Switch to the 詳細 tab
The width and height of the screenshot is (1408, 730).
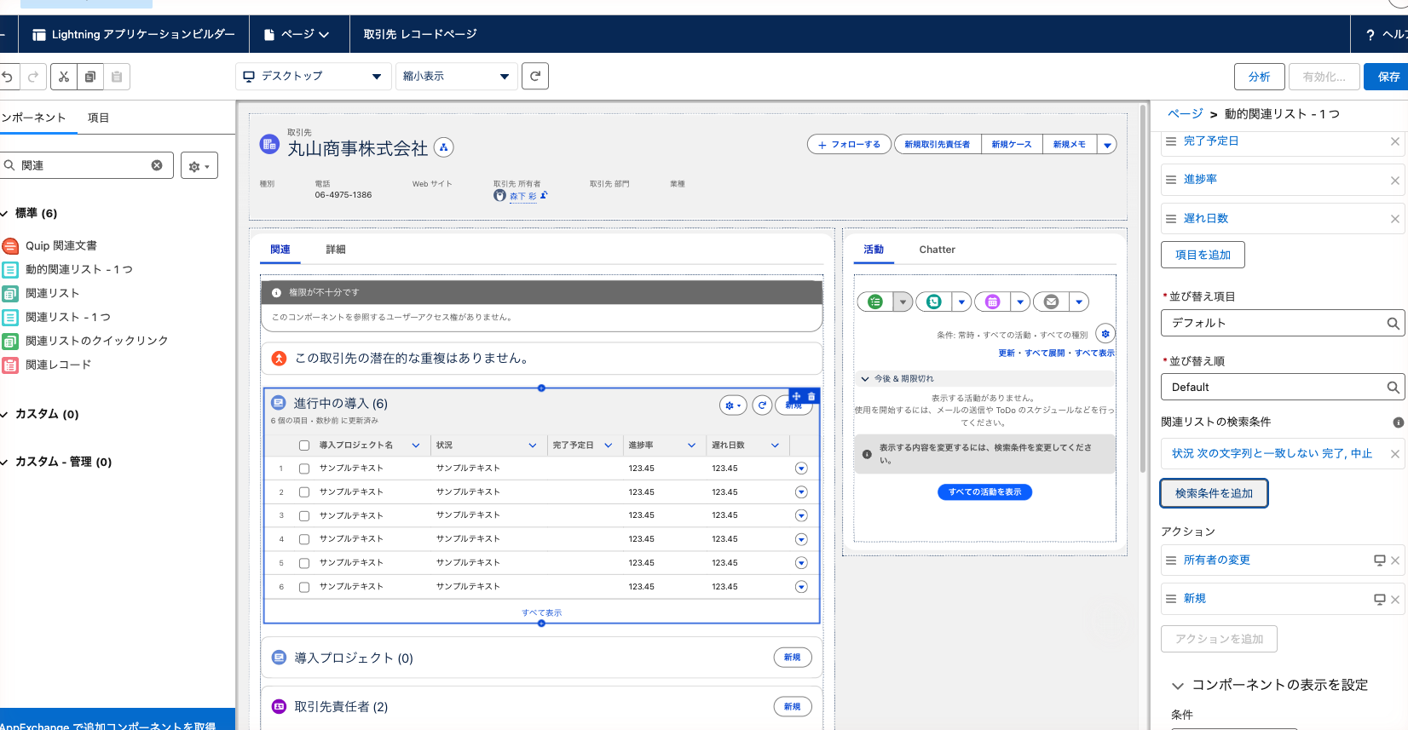click(336, 250)
